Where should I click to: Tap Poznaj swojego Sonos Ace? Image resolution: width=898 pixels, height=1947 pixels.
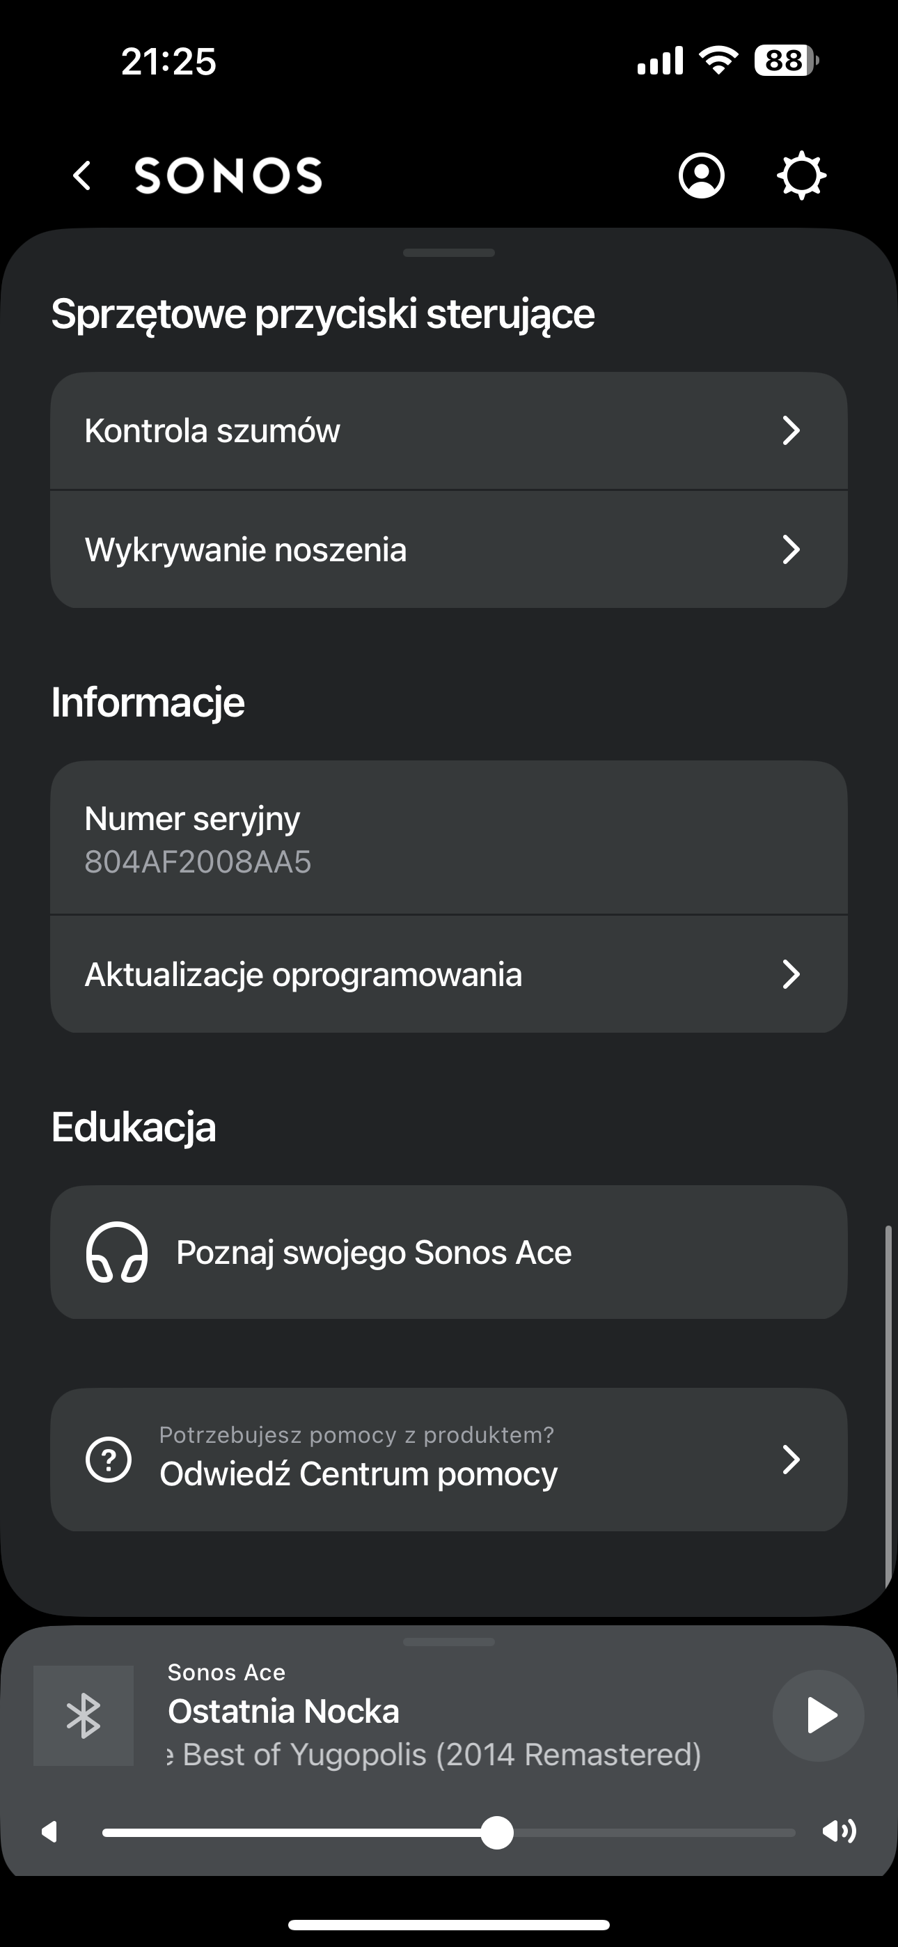point(373,1253)
